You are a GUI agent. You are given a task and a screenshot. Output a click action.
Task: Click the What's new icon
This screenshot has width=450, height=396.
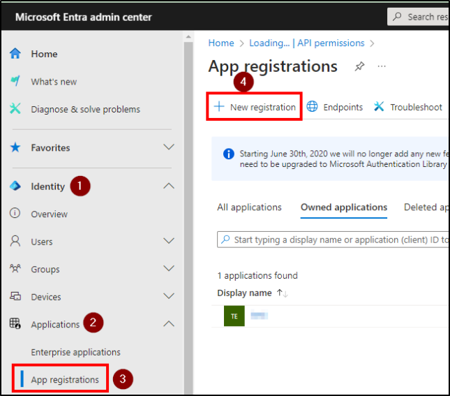pos(15,81)
